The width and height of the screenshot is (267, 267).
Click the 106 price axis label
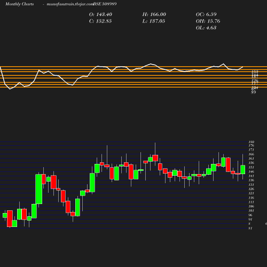251,206
